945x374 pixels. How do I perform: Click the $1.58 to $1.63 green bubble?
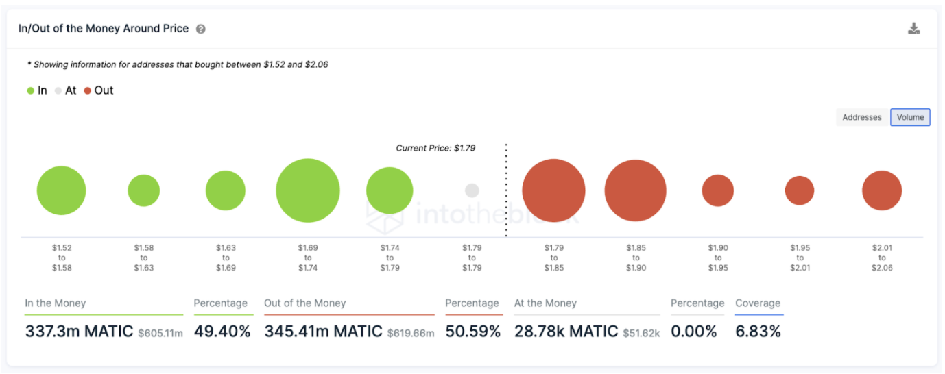click(x=143, y=190)
